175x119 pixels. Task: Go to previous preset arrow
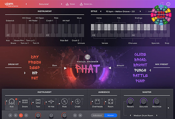pyautogui.click(x=26, y=4)
